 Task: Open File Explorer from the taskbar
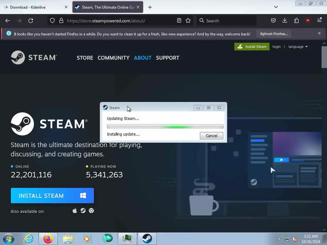coord(68,239)
